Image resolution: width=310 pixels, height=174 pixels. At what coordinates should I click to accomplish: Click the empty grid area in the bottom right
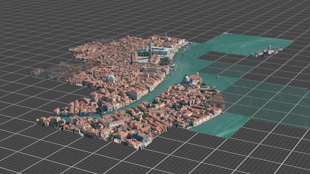[269, 153]
